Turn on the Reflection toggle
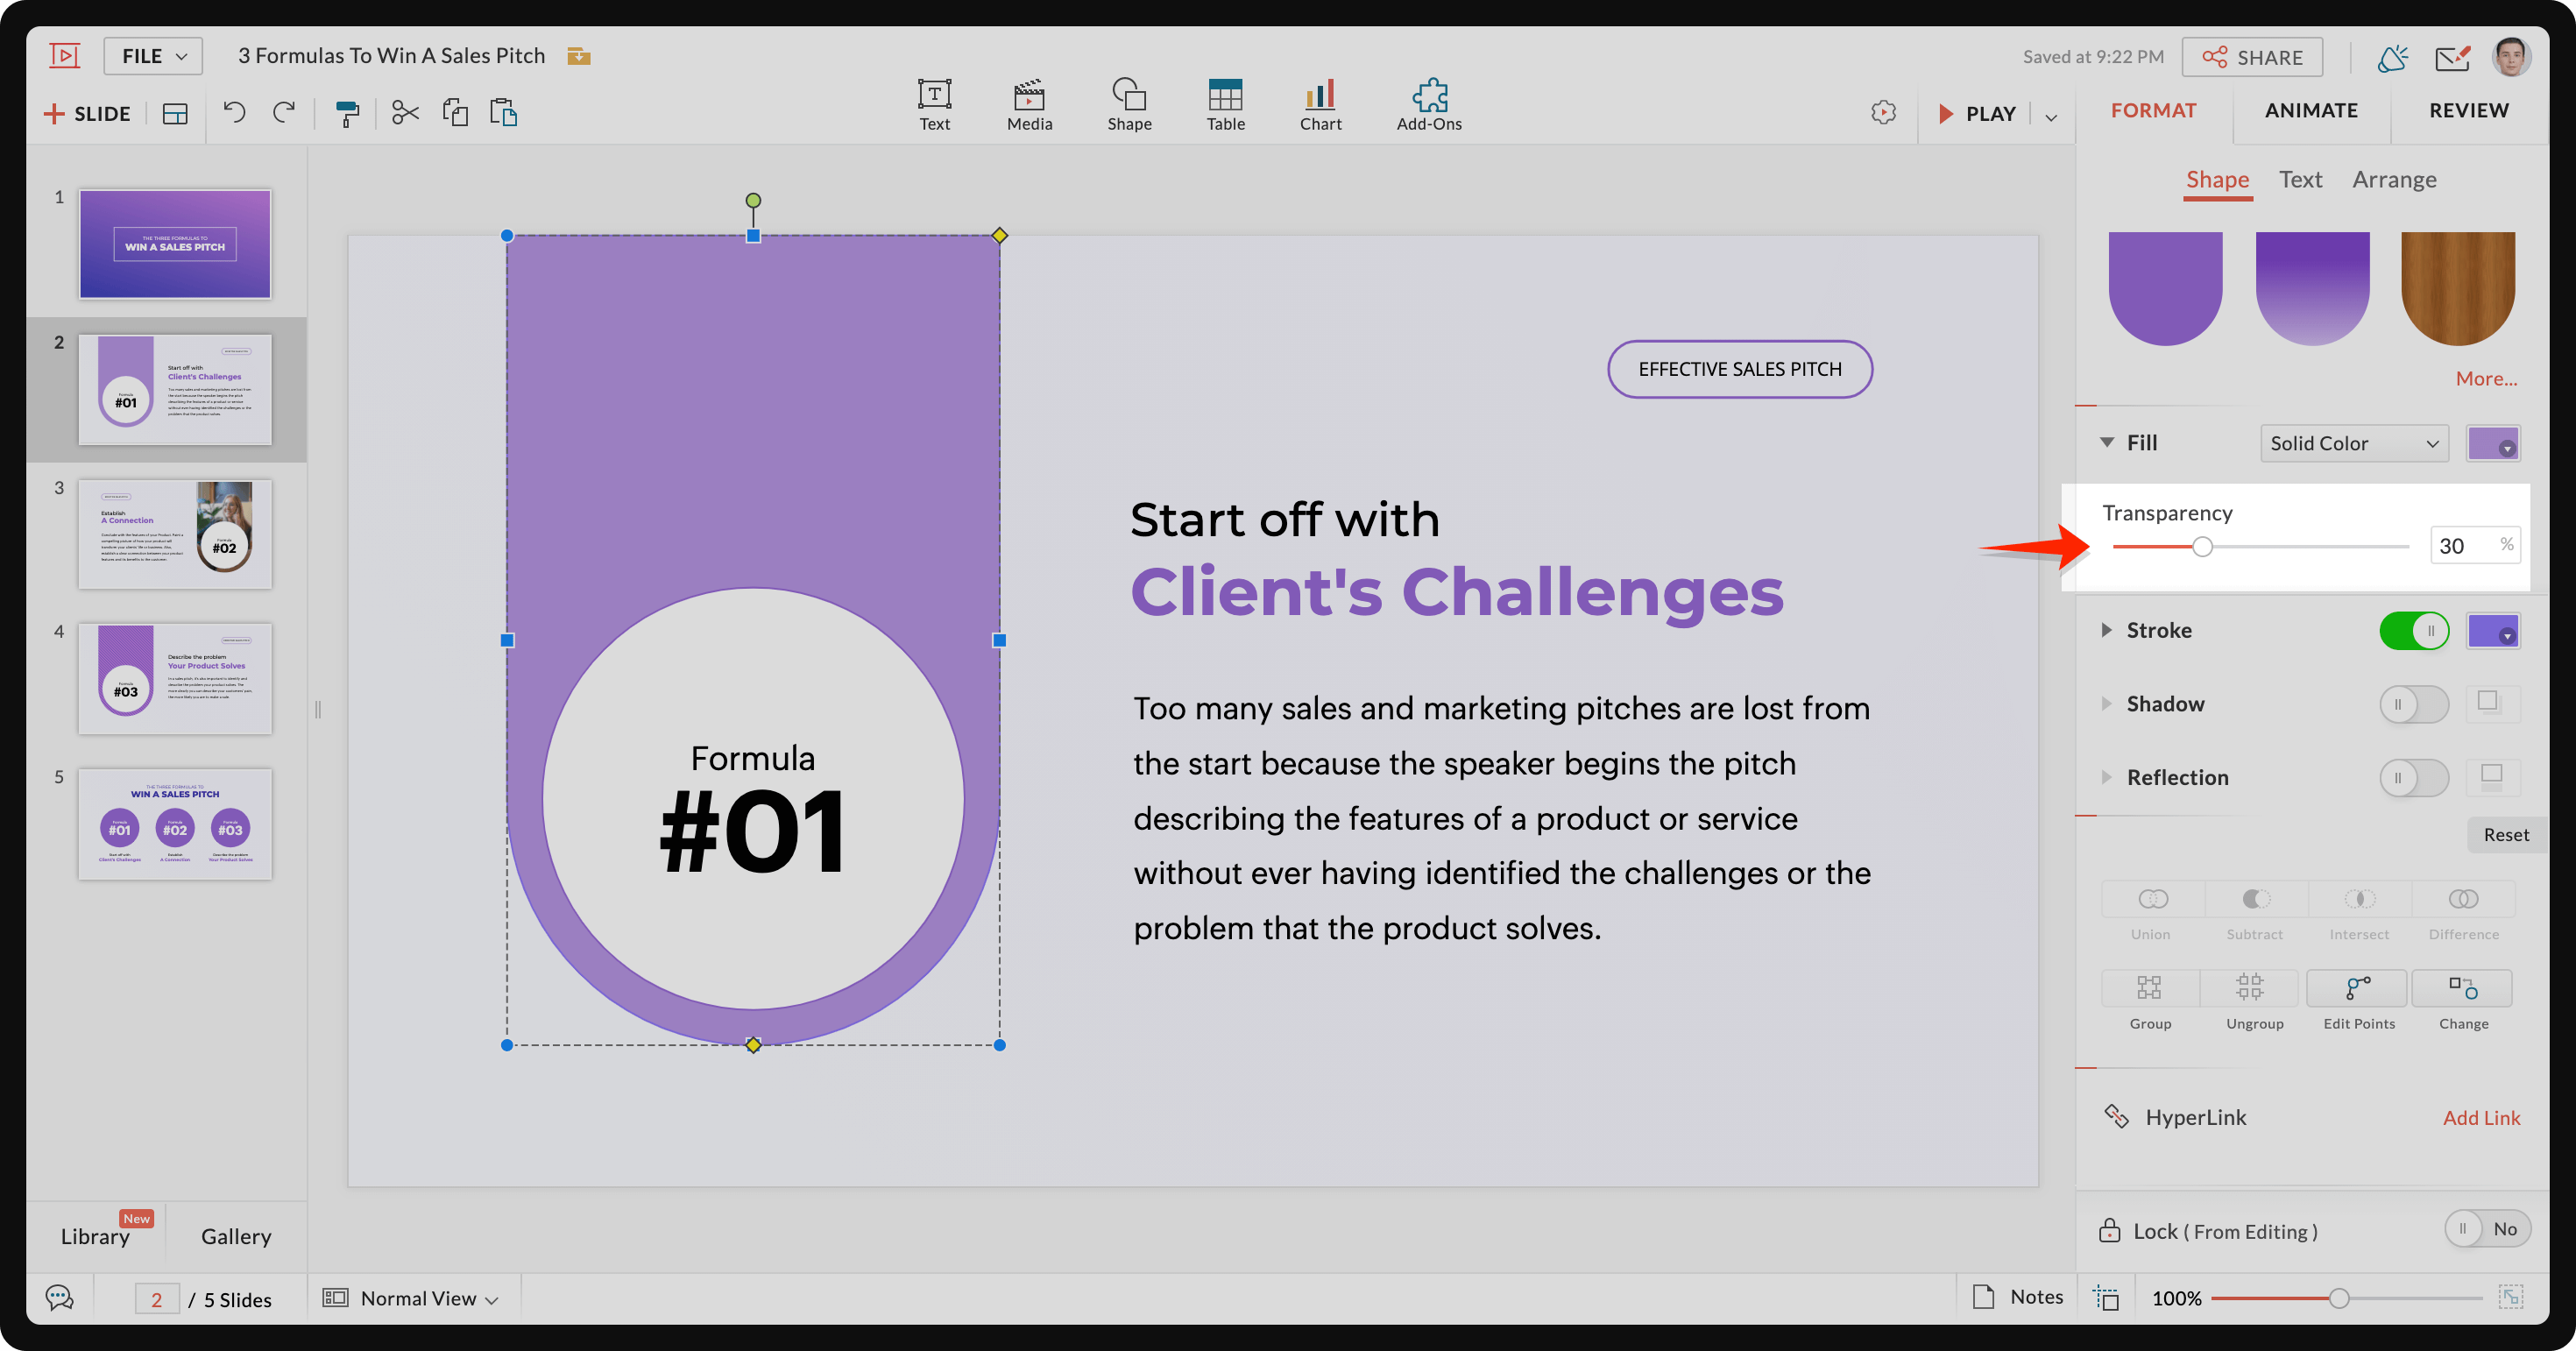The width and height of the screenshot is (2576, 1351). pyautogui.click(x=2413, y=778)
